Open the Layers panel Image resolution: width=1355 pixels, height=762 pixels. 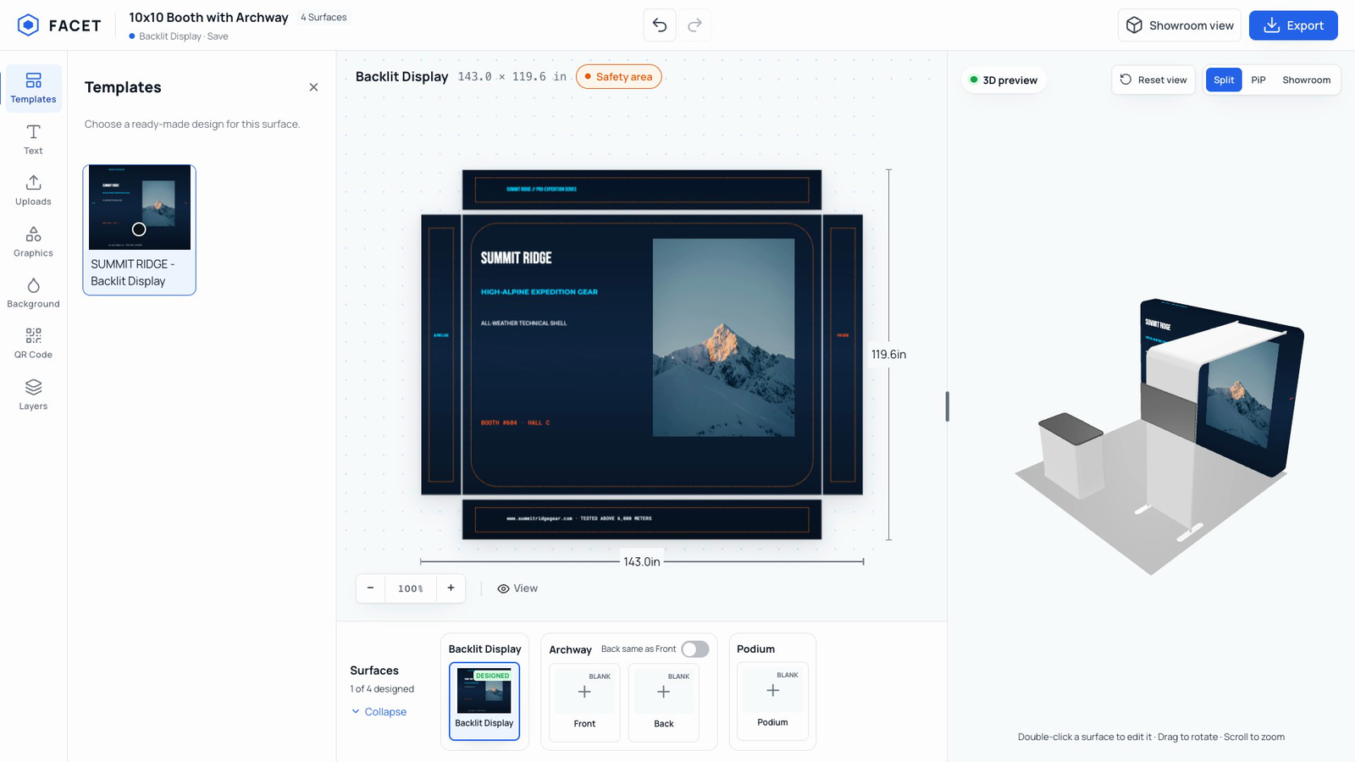pos(33,395)
